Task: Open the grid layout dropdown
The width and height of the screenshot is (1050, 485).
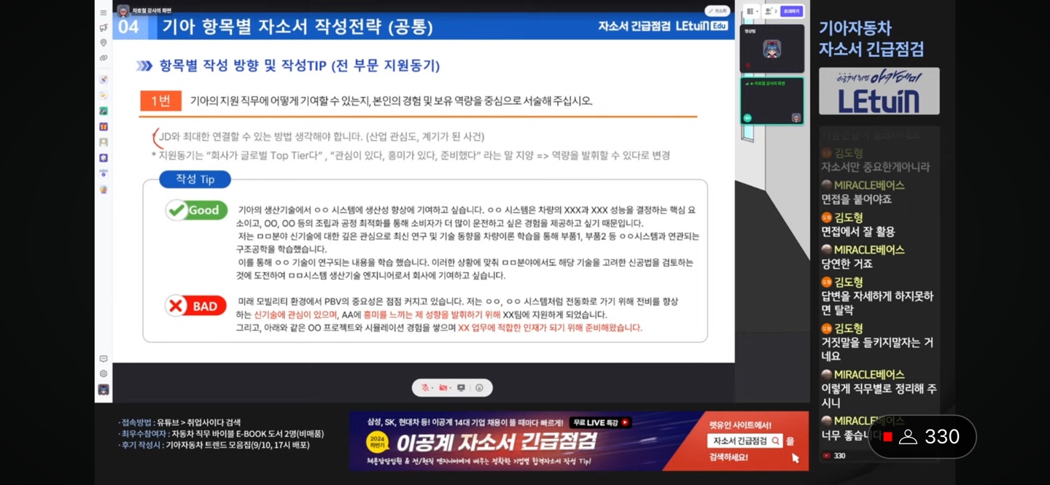Action: (x=752, y=12)
